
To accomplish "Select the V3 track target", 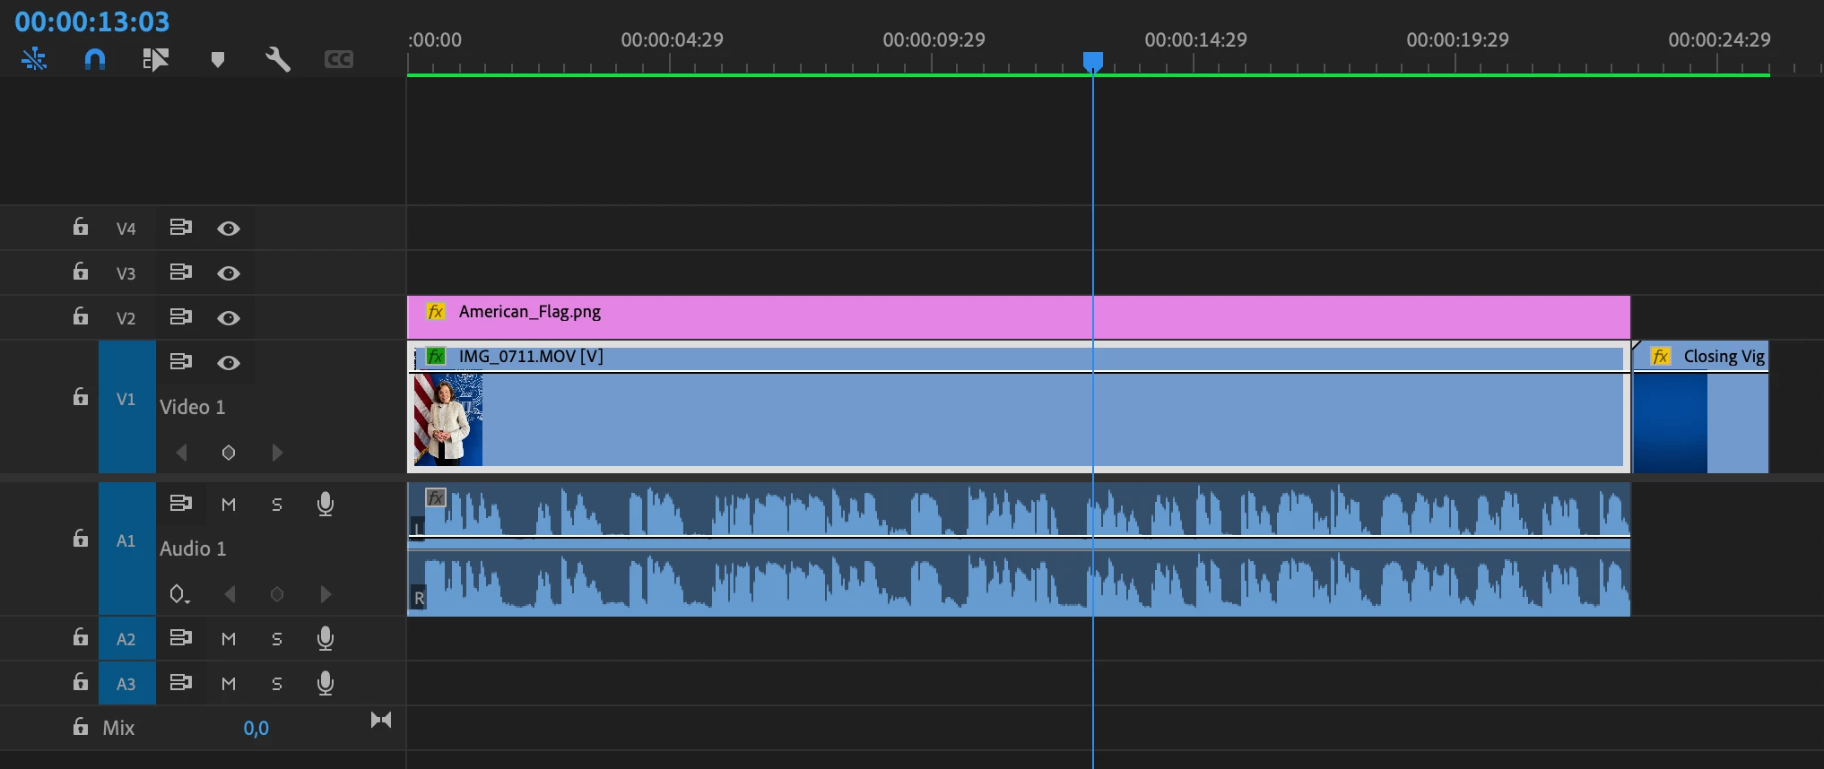I will (126, 273).
